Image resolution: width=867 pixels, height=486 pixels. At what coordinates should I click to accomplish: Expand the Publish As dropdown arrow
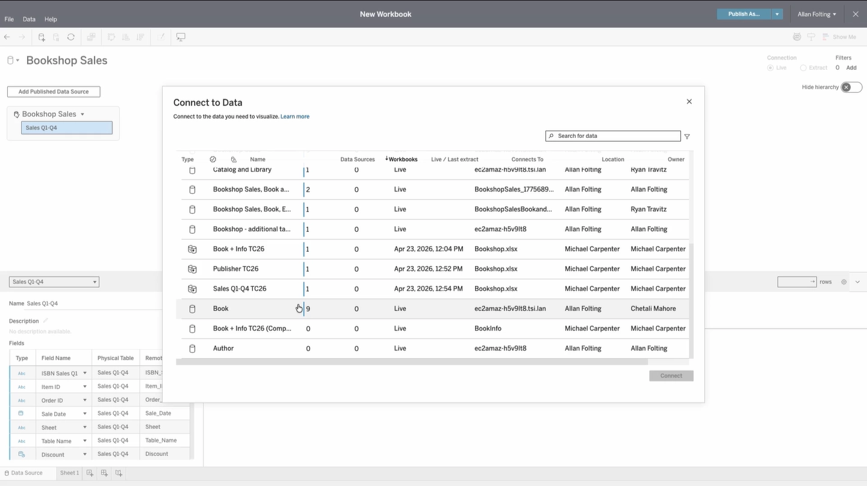(777, 14)
